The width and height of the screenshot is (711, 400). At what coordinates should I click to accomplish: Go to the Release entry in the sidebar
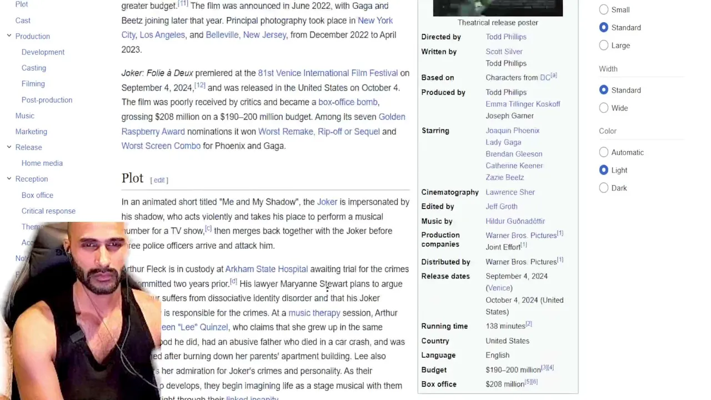pos(29,147)
